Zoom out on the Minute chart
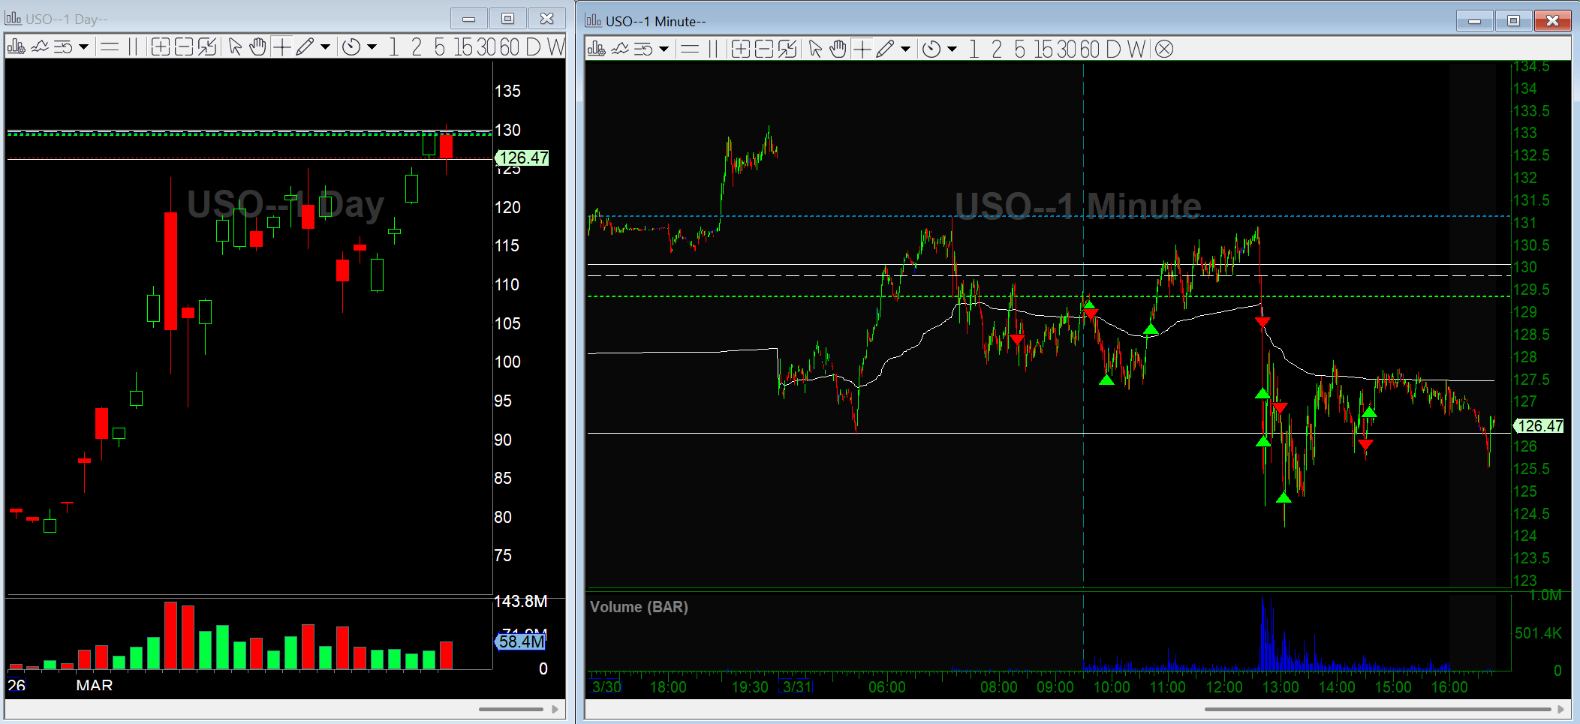This screenshot has height=724, width=1580. coord(764,49)
